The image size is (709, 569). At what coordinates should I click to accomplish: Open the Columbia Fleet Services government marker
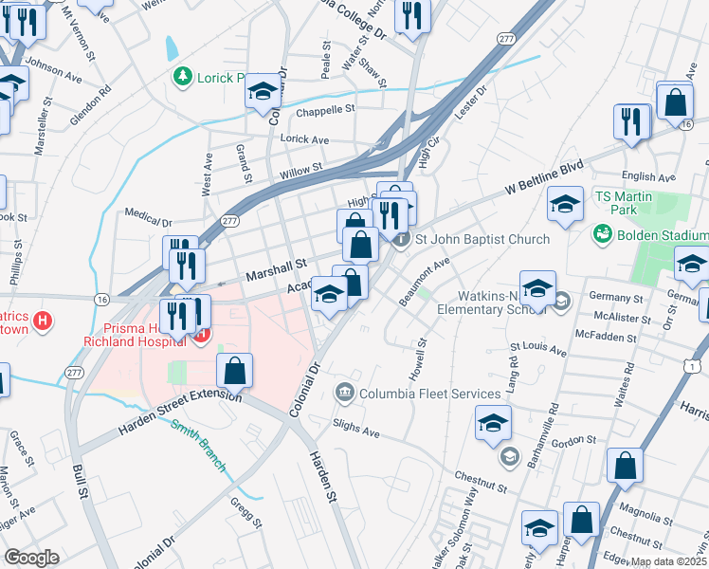(345, 392)
